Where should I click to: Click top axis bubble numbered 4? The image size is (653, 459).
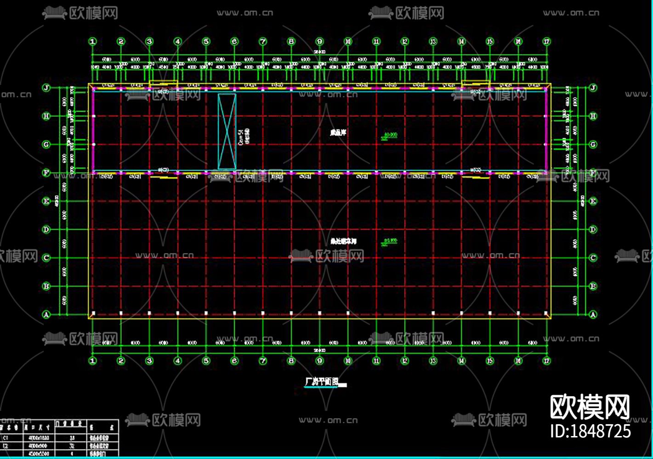[x=178, y=42]
